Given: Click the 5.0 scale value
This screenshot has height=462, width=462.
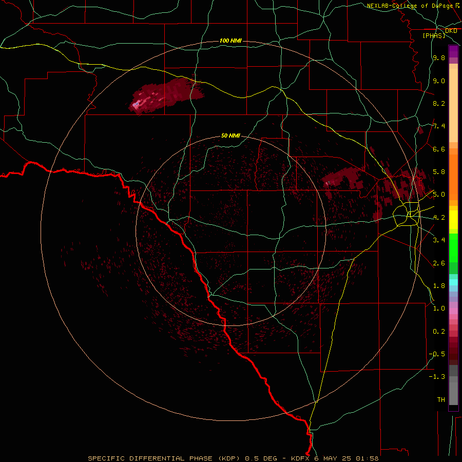Looking at the screenshot, I should click(x=439, y=195).
